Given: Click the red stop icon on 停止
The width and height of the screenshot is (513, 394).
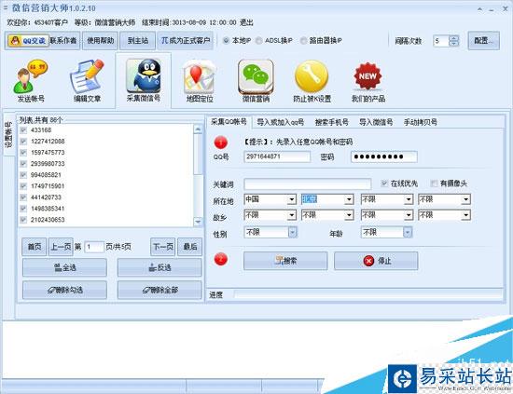Looking at the screenshot, I should (368, 261).
